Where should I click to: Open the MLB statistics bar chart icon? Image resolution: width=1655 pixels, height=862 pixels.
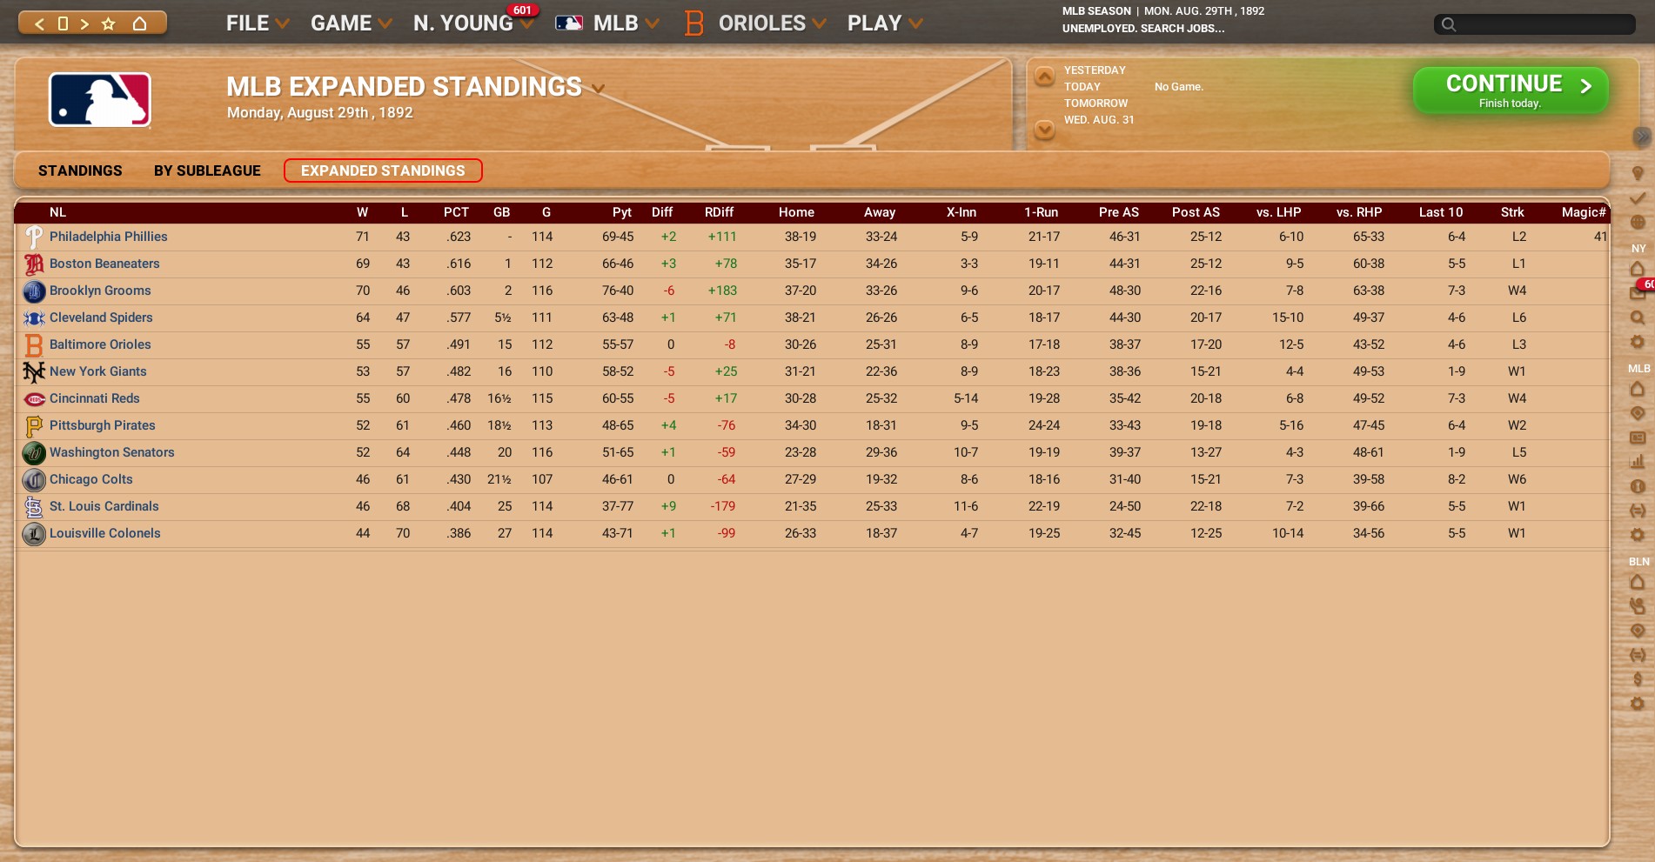[x=1637, y=462]
